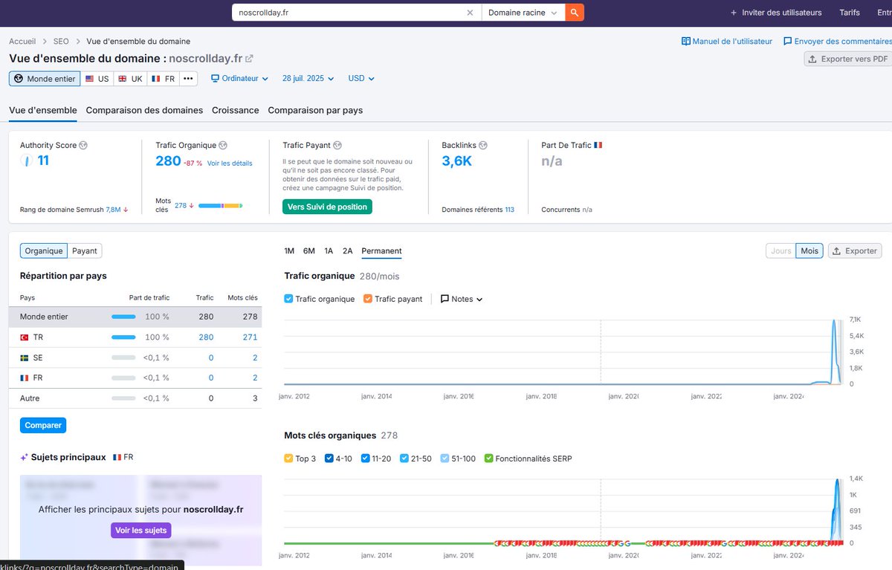This screenshot has height=570, width=892.
Task: Switch chart granularity to Jours
Action: (780, 251)
